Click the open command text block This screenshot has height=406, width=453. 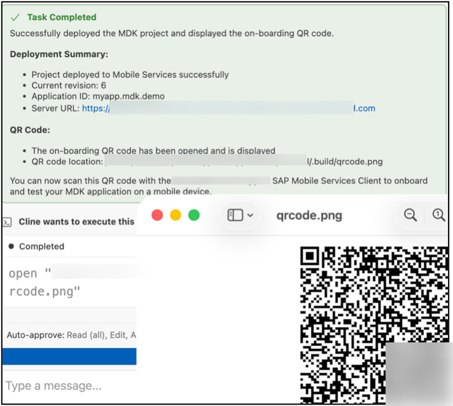[x=69, y=283]
